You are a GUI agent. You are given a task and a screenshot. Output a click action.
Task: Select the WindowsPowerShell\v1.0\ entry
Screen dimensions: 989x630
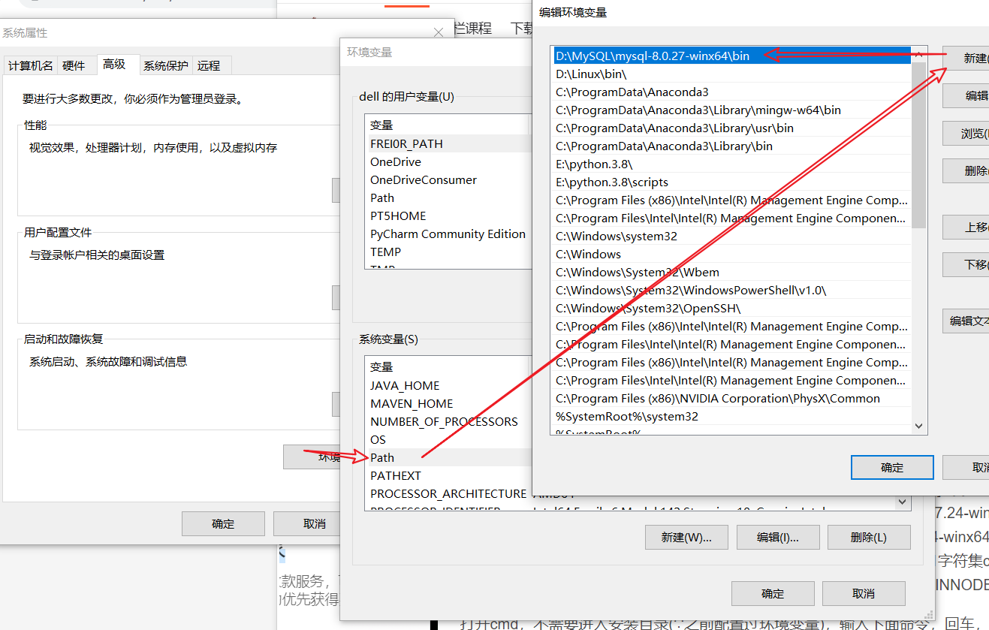(x=731, y=290)
